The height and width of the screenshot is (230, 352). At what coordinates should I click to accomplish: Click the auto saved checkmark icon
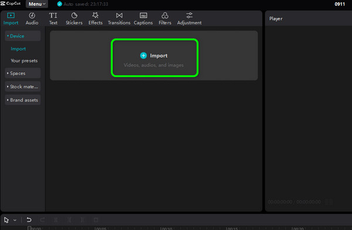pos(59,4)
